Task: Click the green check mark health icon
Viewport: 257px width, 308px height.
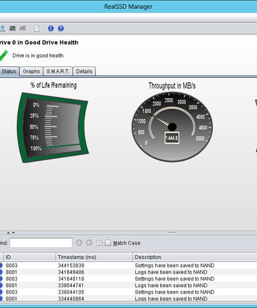Action: click(x=4, y=56)
